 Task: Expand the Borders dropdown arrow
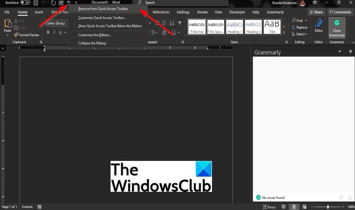pyautogui.click(x=179, y=32)
